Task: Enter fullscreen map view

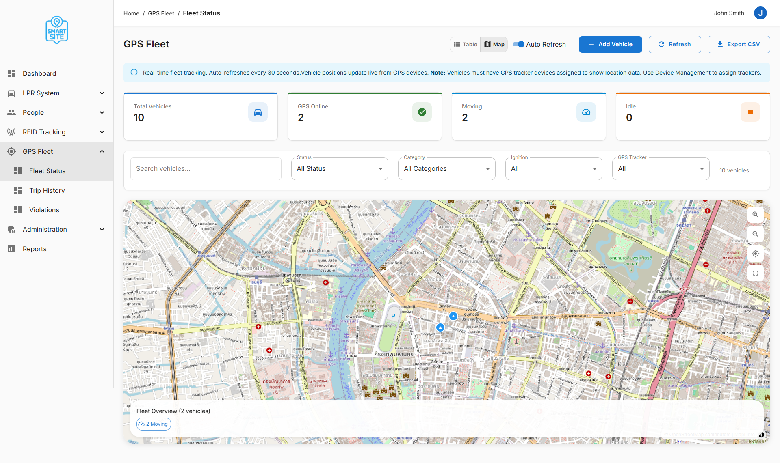Action: (x=755, y=273)
